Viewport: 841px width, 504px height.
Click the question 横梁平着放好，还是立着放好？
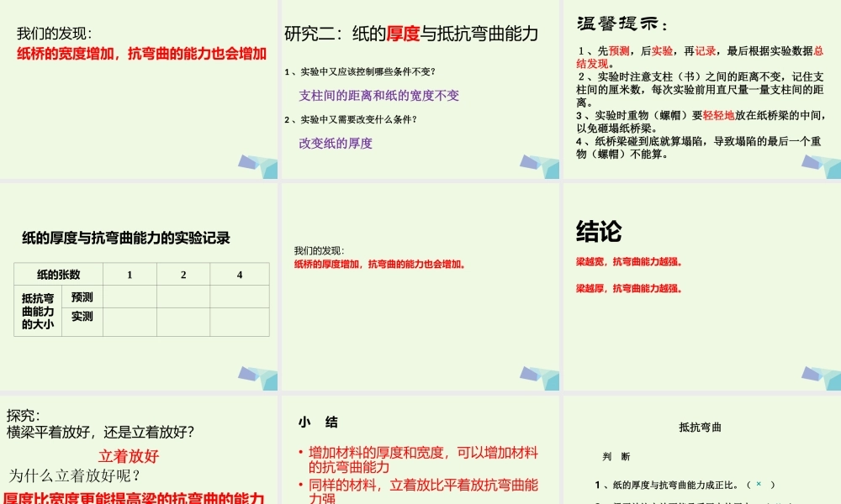(x=100, y=433)
